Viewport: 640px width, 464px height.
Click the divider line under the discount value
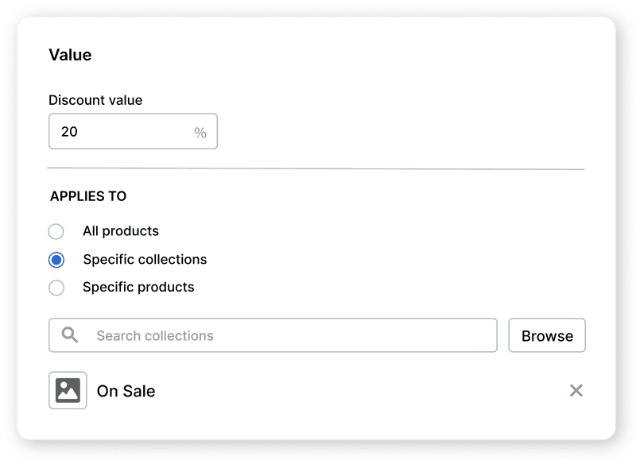[x=316, y=168]
